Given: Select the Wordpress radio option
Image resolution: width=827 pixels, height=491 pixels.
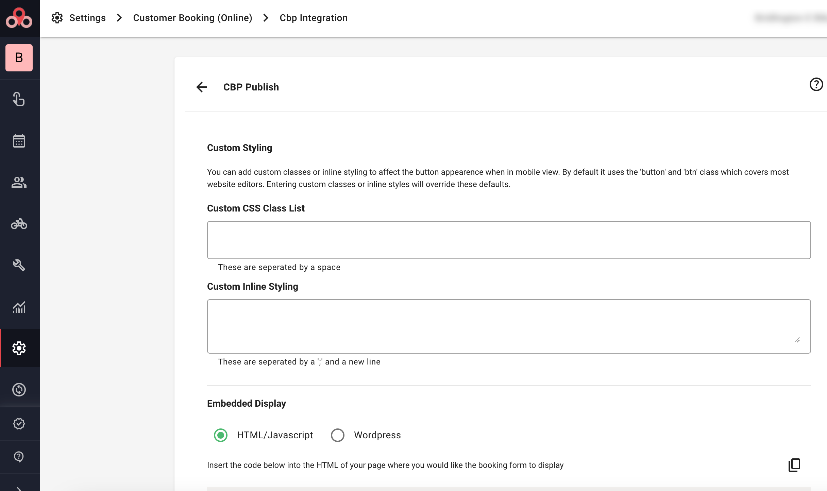Looking at the screenshot, I should (338, 435).
